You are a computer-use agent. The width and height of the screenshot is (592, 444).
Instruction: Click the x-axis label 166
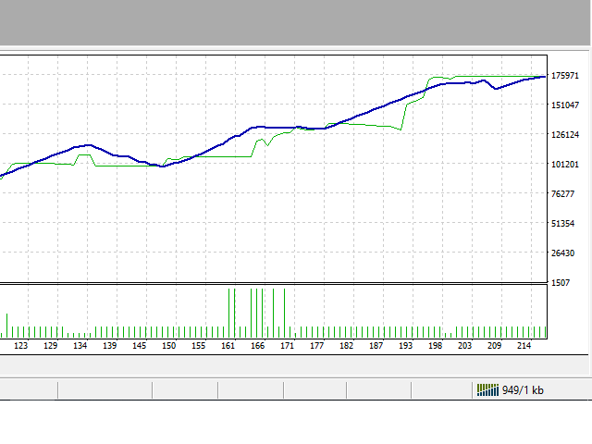(x=257, y=345)
